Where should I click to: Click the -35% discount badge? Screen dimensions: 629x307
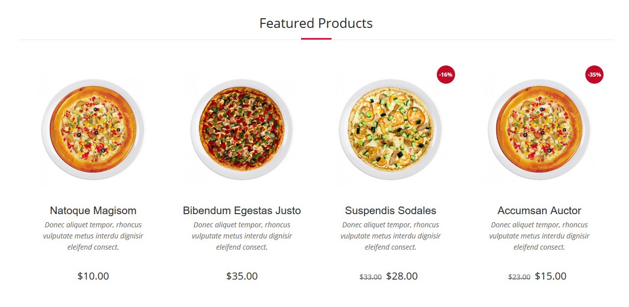594,75
